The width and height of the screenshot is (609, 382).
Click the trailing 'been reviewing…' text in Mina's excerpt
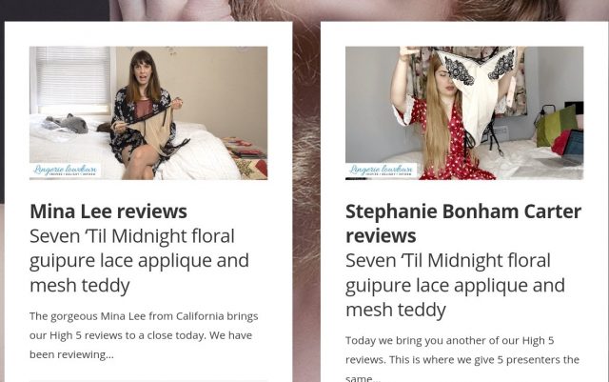tap(71, 354)
